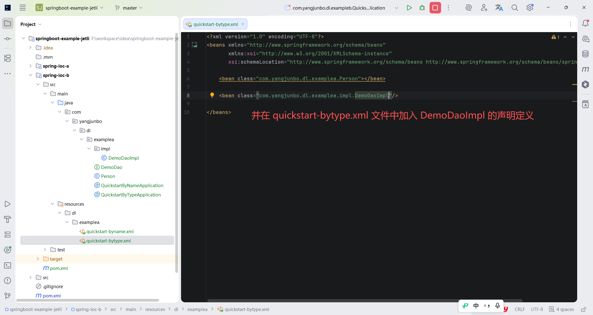Expand the target folder
Viewport: 593px width, 315px height.
[38, 259]
